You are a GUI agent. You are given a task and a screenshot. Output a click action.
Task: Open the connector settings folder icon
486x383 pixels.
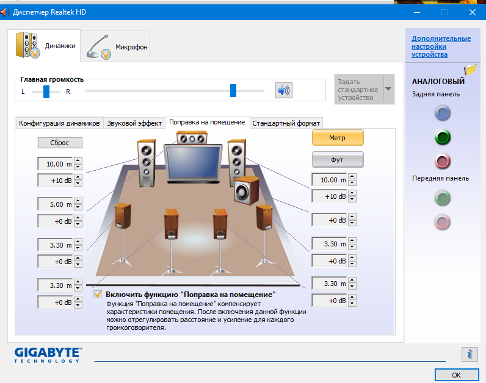(x=470, y=70)
